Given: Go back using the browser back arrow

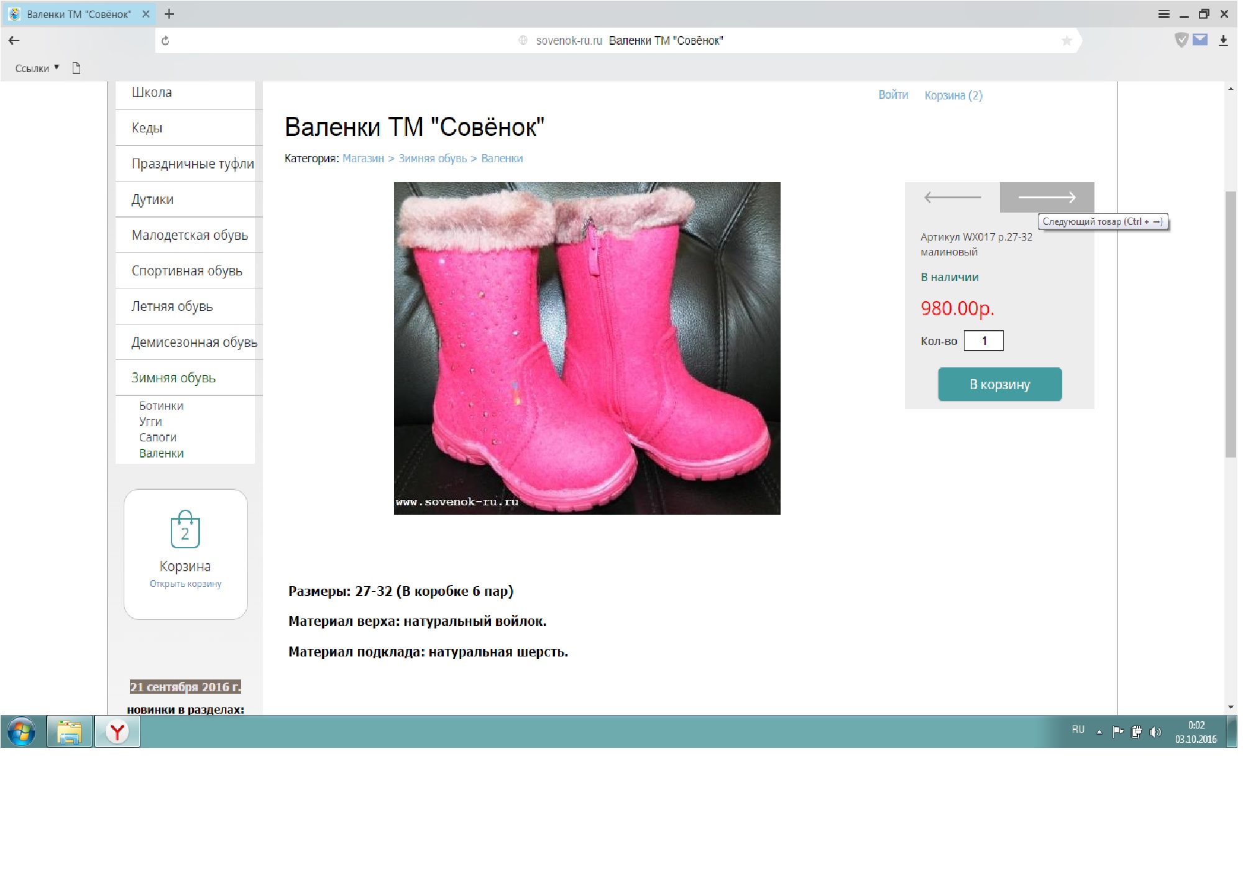Looking at the screenshot, I should point(14,40).
